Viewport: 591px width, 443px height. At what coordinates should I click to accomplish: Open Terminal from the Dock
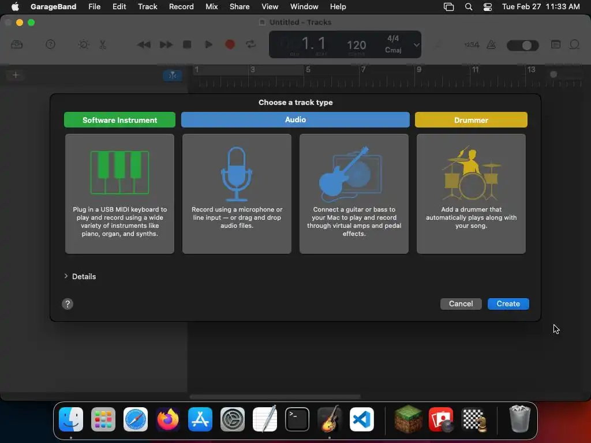[297, 419]
